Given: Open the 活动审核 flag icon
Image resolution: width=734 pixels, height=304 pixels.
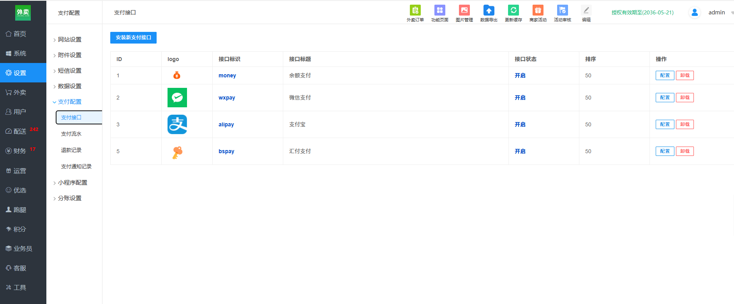Looking at the screenshot, I should tap(562, 10).
